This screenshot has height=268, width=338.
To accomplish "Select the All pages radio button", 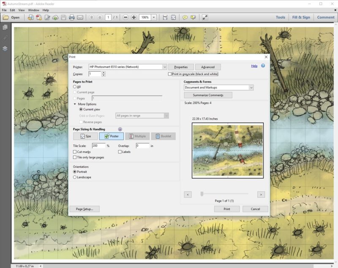I will coord(75,87).
